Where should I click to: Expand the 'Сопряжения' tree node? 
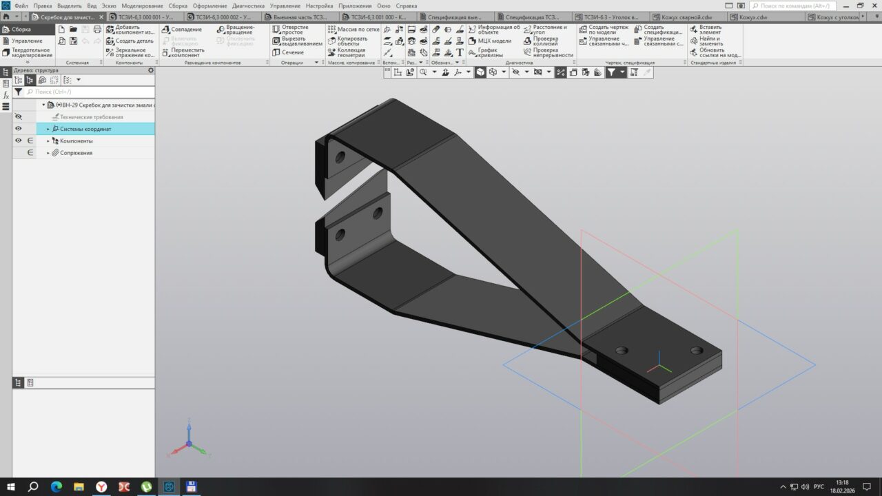[x=48, y=153]
